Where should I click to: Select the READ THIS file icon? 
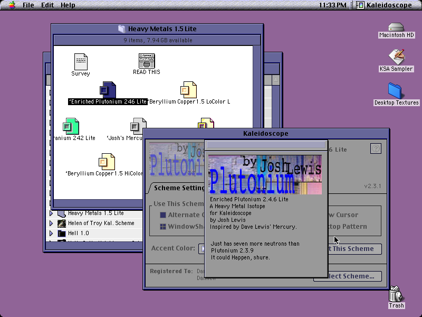click(x=147, y=61)
